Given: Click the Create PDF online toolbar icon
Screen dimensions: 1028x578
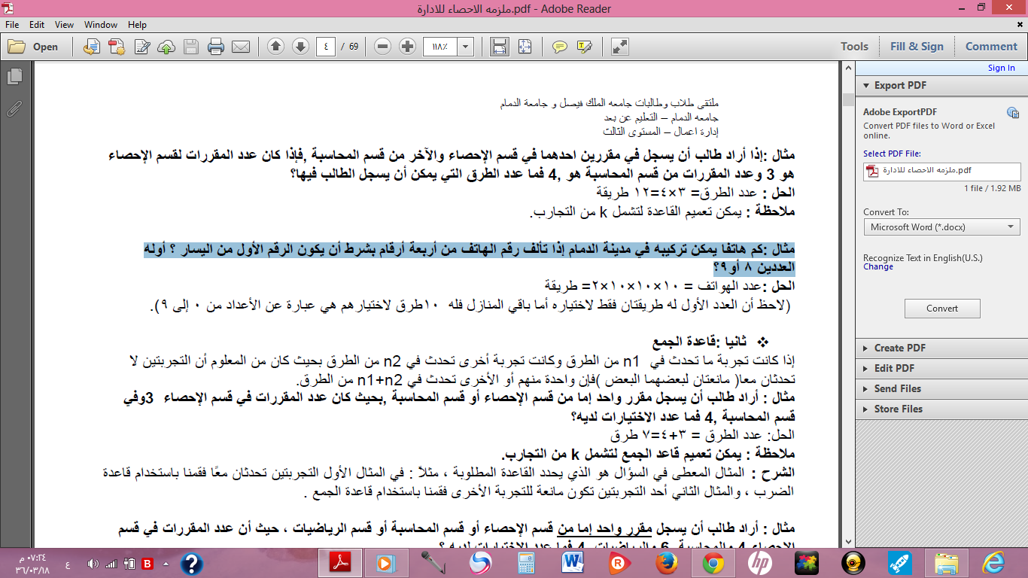Looking at the screenshot, I should 116,47.
